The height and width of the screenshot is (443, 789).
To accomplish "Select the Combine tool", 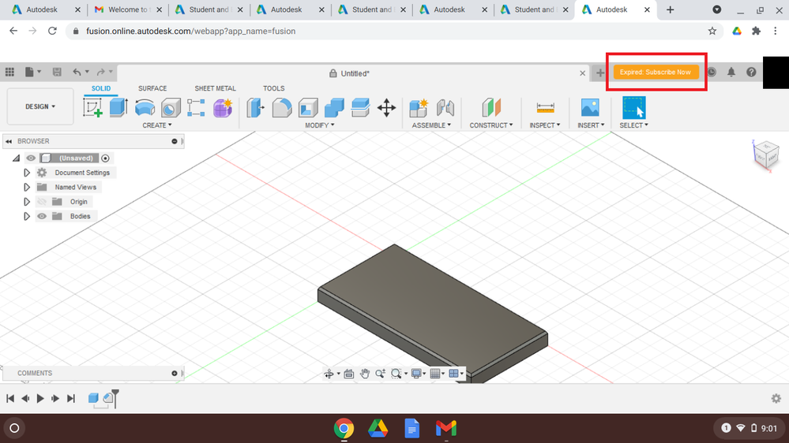I will [334, 107].
